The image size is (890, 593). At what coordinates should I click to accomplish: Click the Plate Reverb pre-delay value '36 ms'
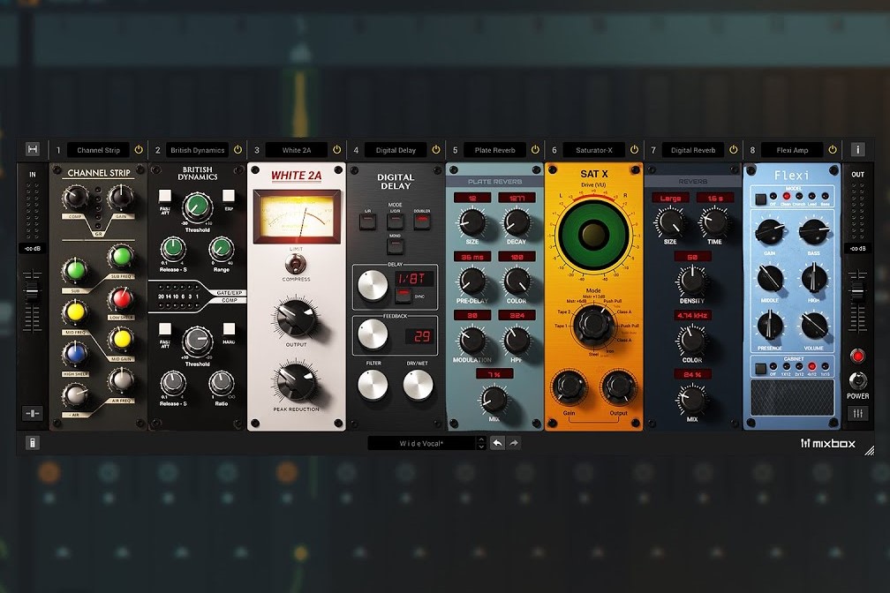[x=471, y=257]
